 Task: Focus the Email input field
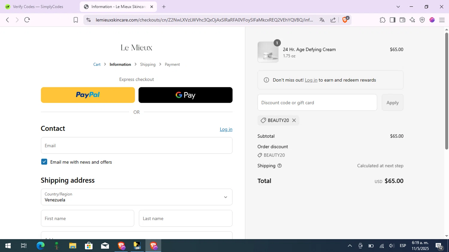[136, 146]
